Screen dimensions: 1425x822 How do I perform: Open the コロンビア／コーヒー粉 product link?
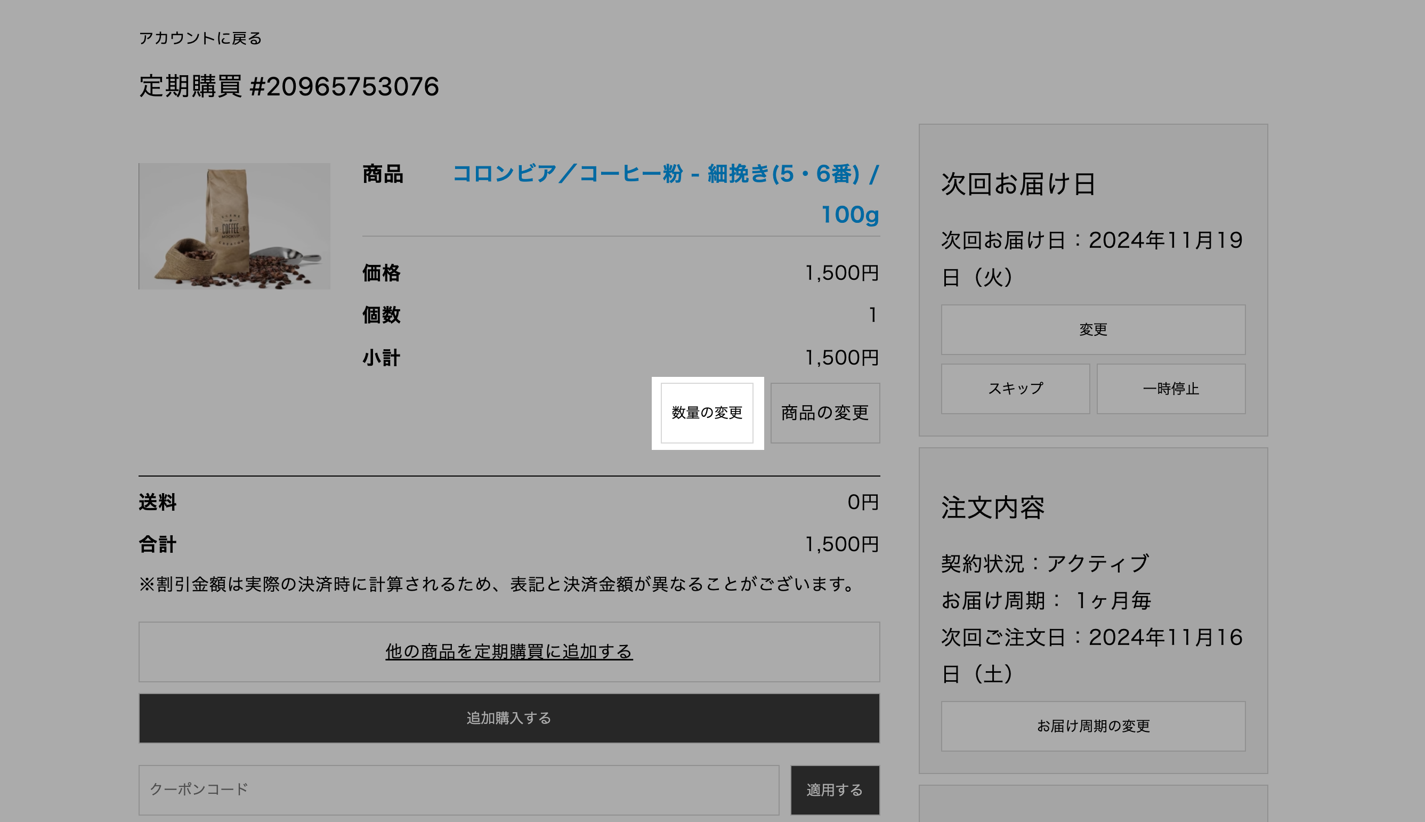(x=666, y=174)
